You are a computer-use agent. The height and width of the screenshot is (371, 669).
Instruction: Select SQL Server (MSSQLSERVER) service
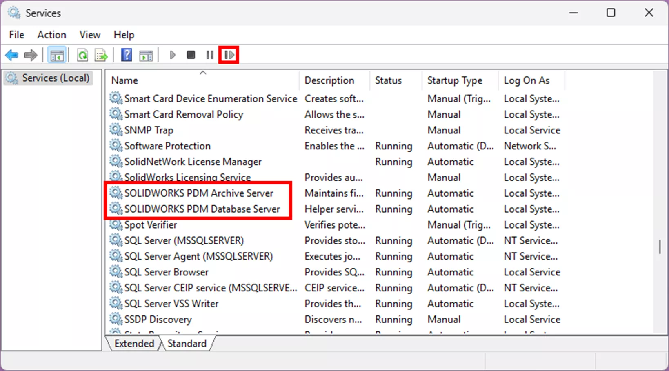335,240
